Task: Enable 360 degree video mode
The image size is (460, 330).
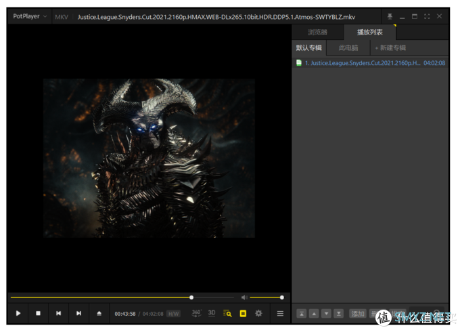Action: (x=196, y=313)
